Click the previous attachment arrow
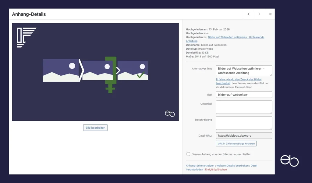The width and height of the screenshot is (312, 183). [248, 14]
